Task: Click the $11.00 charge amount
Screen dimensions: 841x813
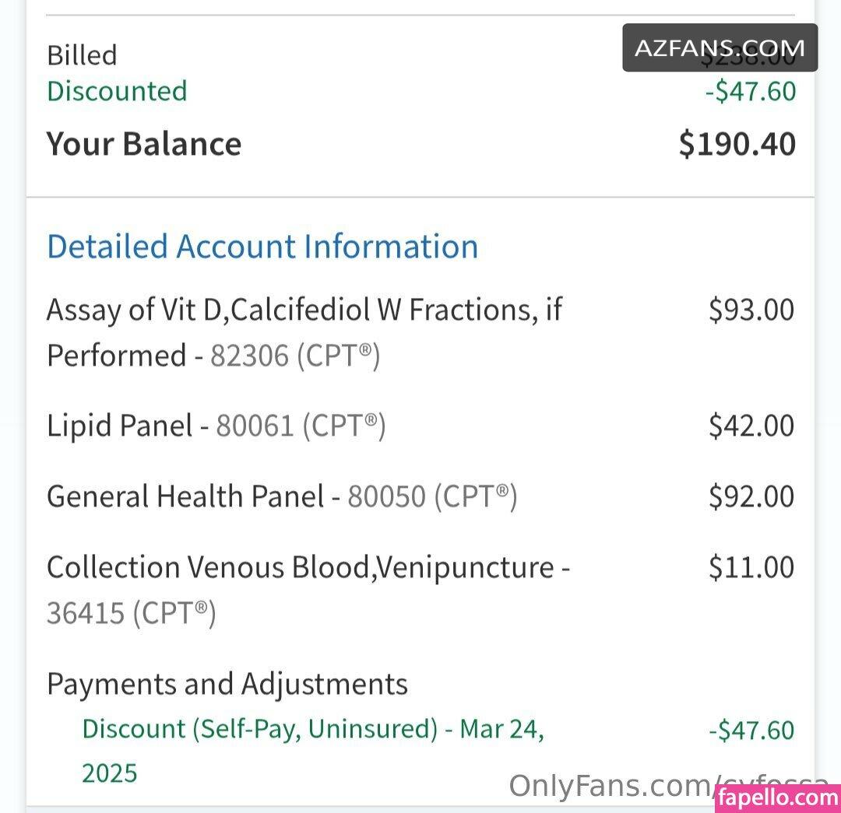Action: tap(751, 567)
